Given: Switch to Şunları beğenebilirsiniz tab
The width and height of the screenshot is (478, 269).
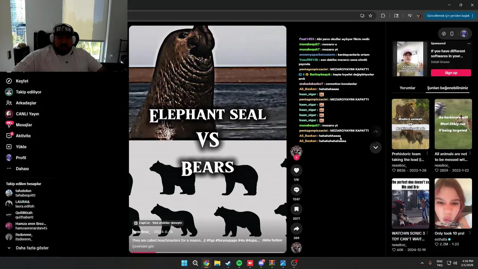Looking at the screenshot, I should (447, 88).
